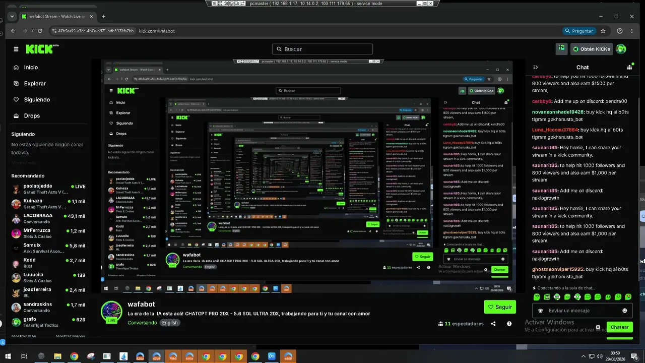Open the taskbar volume control
Viewport: 645px width, 363px height.
599,356
